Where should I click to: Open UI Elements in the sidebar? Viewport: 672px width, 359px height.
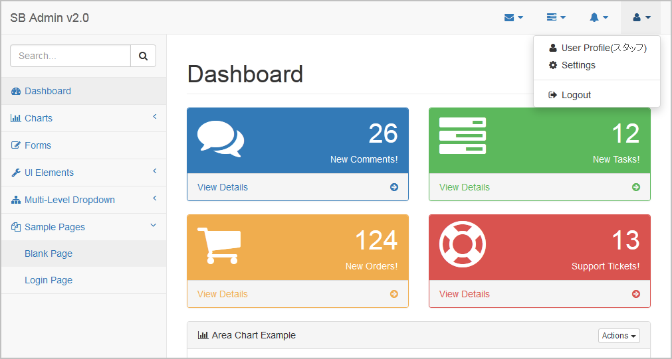tap(84, 173)
